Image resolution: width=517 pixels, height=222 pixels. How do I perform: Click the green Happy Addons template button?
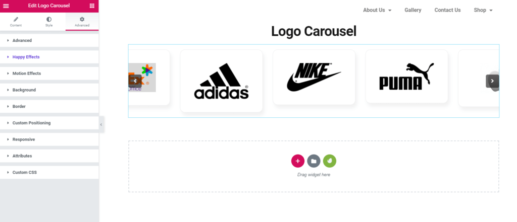click(x=330, y=161)
